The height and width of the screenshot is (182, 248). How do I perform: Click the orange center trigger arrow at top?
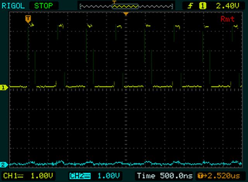pos(126,14)
